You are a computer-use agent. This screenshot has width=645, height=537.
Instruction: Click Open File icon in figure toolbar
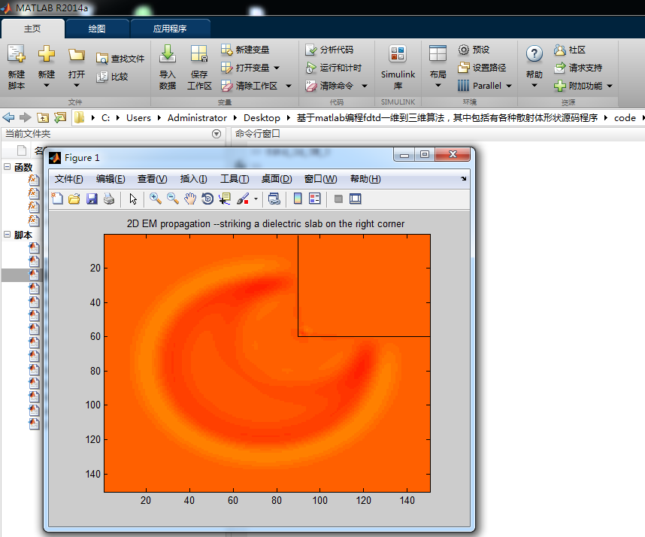pos(74,199)
